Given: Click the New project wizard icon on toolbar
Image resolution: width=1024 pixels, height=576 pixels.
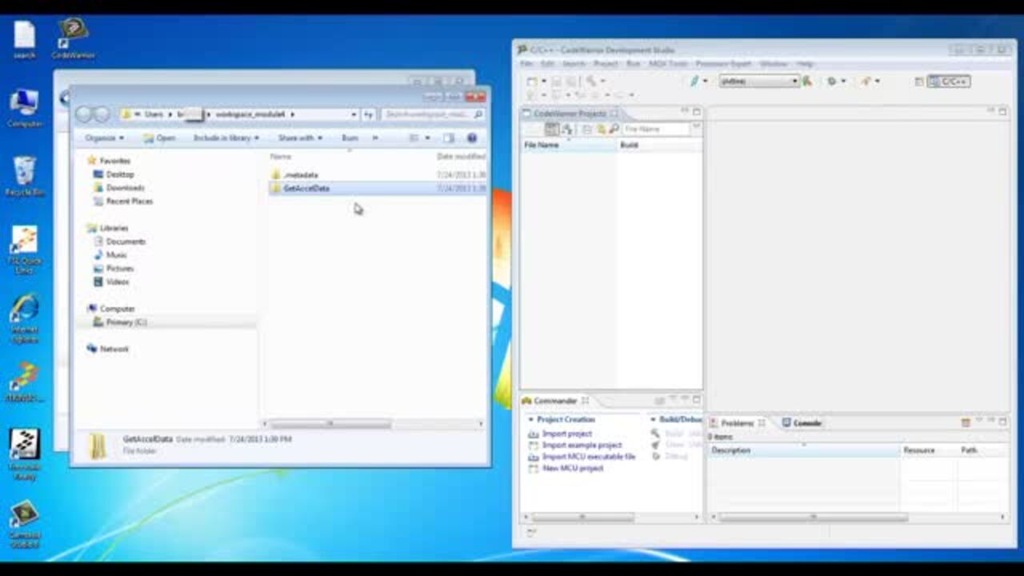Looking at the screenshot, I should [530, 80].
